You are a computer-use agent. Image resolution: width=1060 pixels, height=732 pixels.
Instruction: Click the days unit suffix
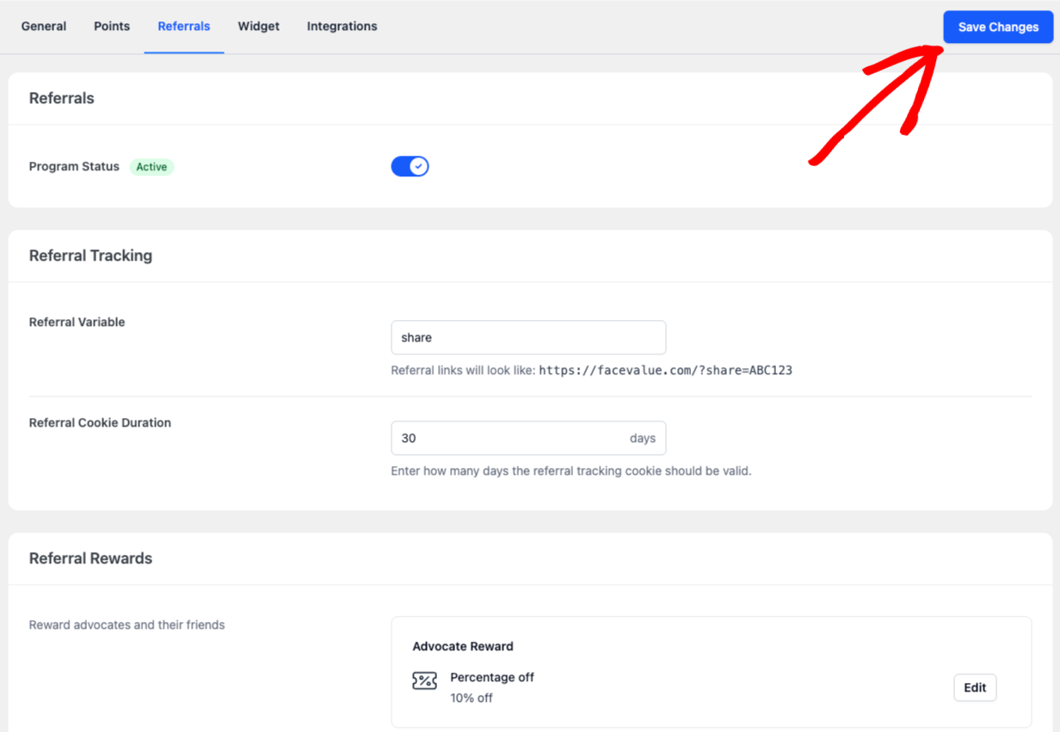click(642, 439)
